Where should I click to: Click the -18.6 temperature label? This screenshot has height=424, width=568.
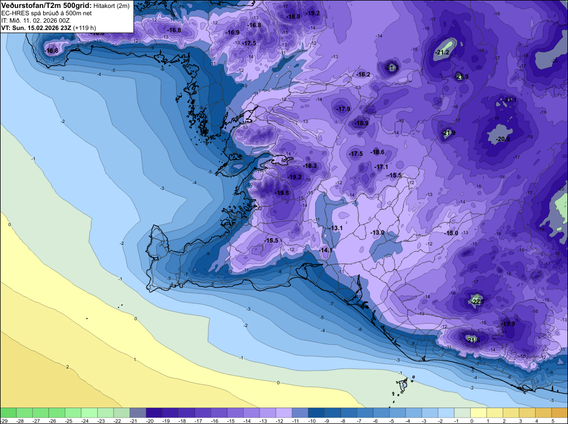click(378, 152)
